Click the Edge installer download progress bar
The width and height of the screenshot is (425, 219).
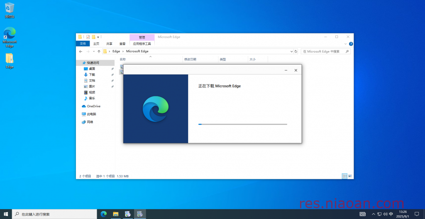(x=242, y=124)
